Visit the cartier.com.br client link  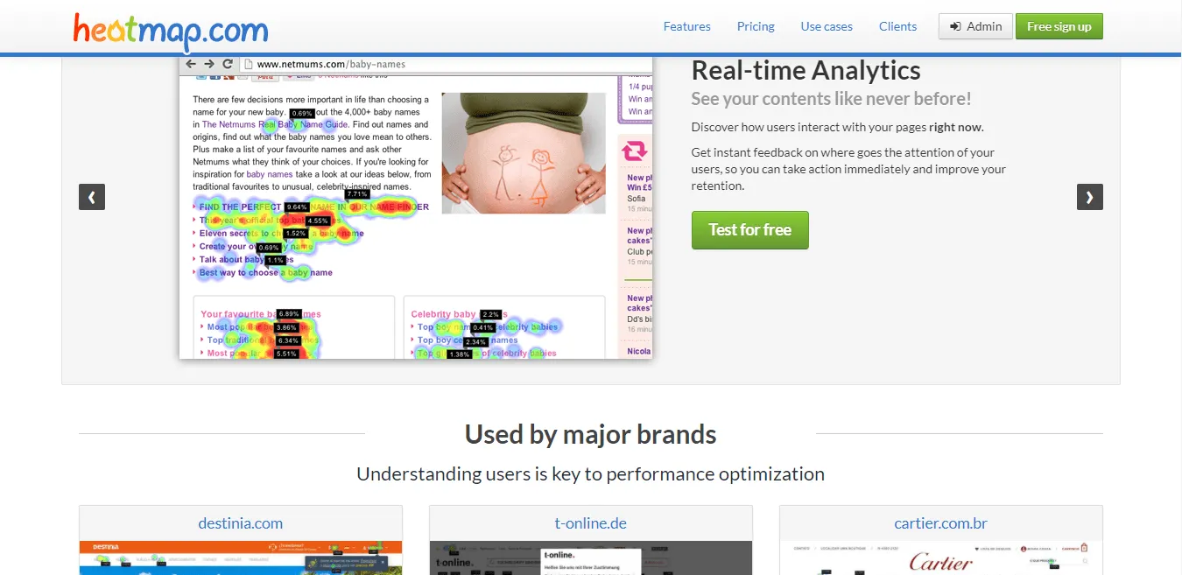(x=941, y=523)
